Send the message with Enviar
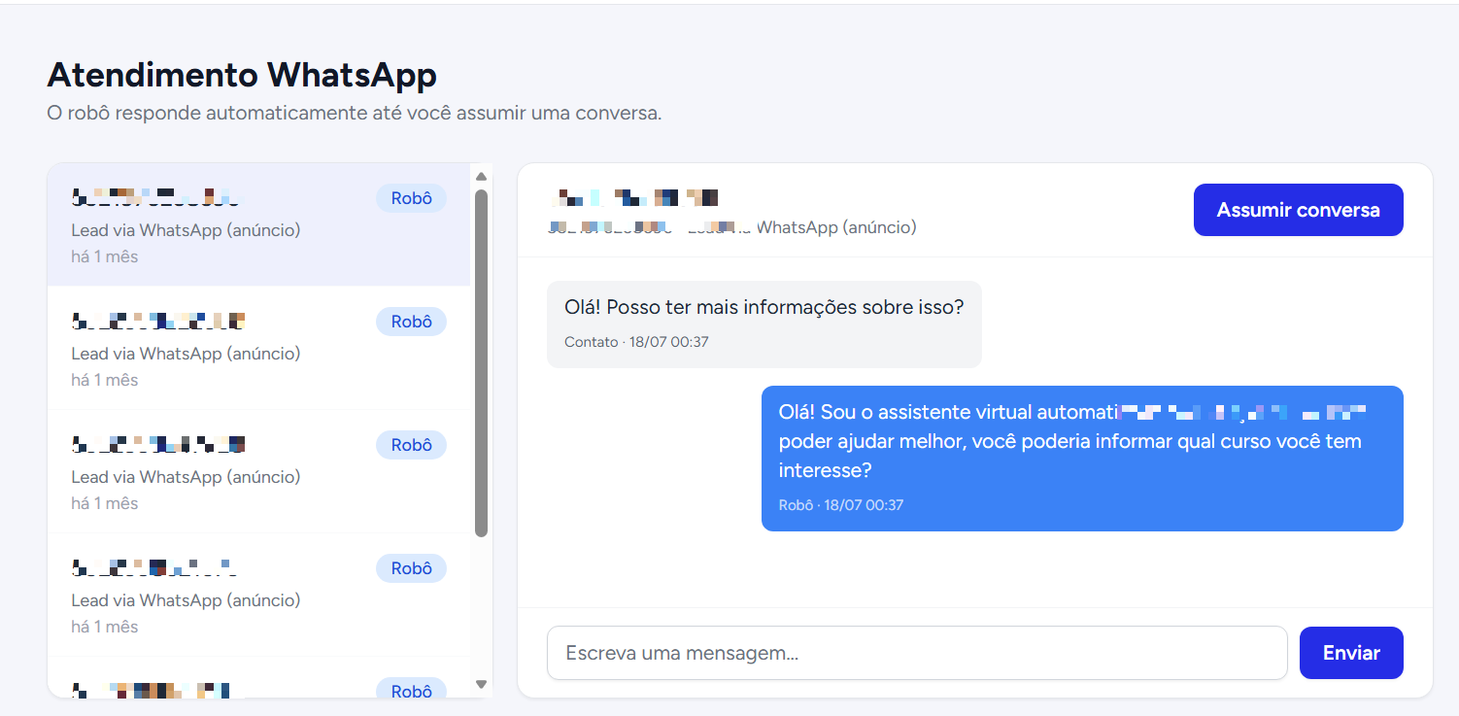This screenshot has height=716, width=1459. tap(1351, 653)
